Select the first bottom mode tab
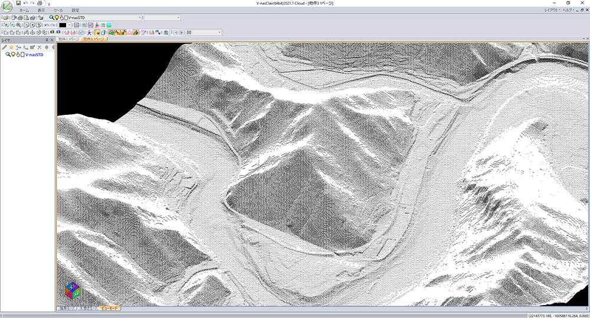This screenshot has height=318, width=590. pos(67,308)
